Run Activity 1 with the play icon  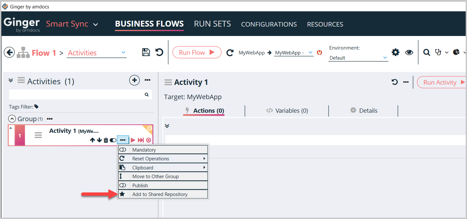pos(133,140)
